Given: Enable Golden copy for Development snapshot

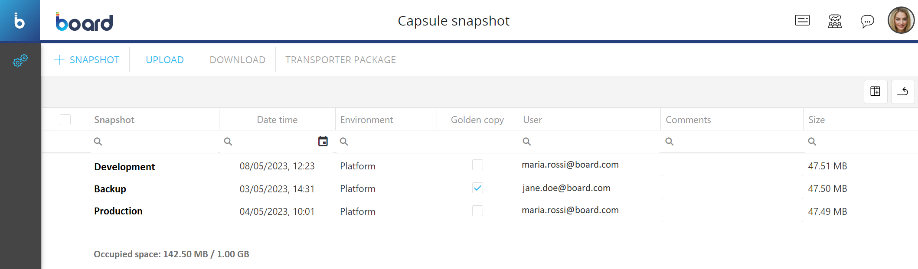Looking at the screenshot, I should click(477, 165).
